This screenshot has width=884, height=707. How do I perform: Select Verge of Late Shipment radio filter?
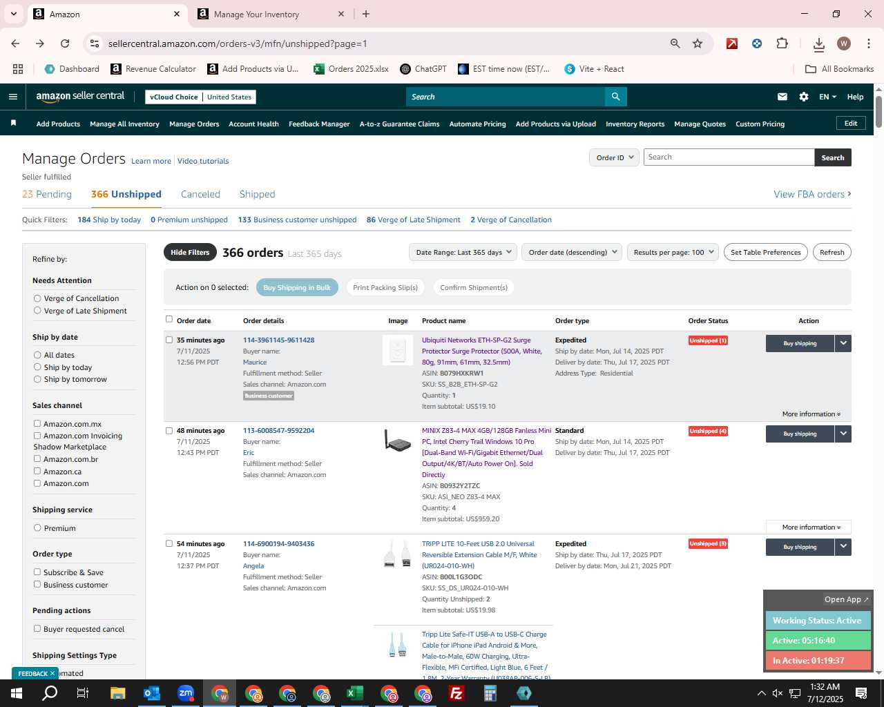coord(37,311)
